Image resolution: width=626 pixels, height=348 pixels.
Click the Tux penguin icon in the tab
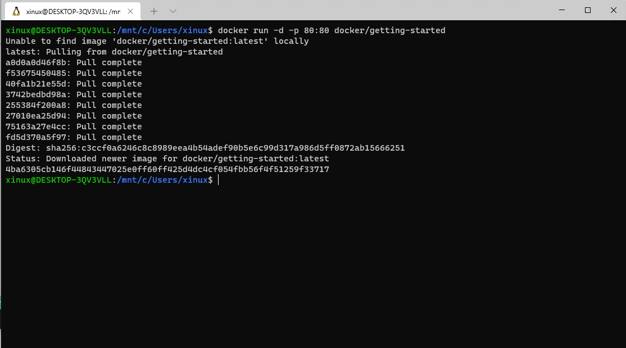click(x=16, y=11)
